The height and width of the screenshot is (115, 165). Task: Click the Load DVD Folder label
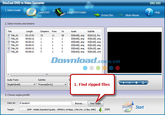[77, 12]
